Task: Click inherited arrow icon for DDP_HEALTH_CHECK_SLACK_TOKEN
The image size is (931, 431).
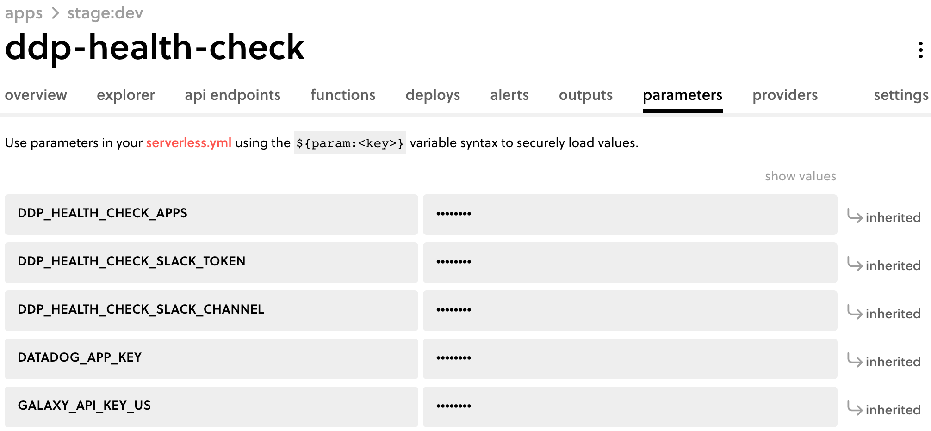Action: point(854,264)
